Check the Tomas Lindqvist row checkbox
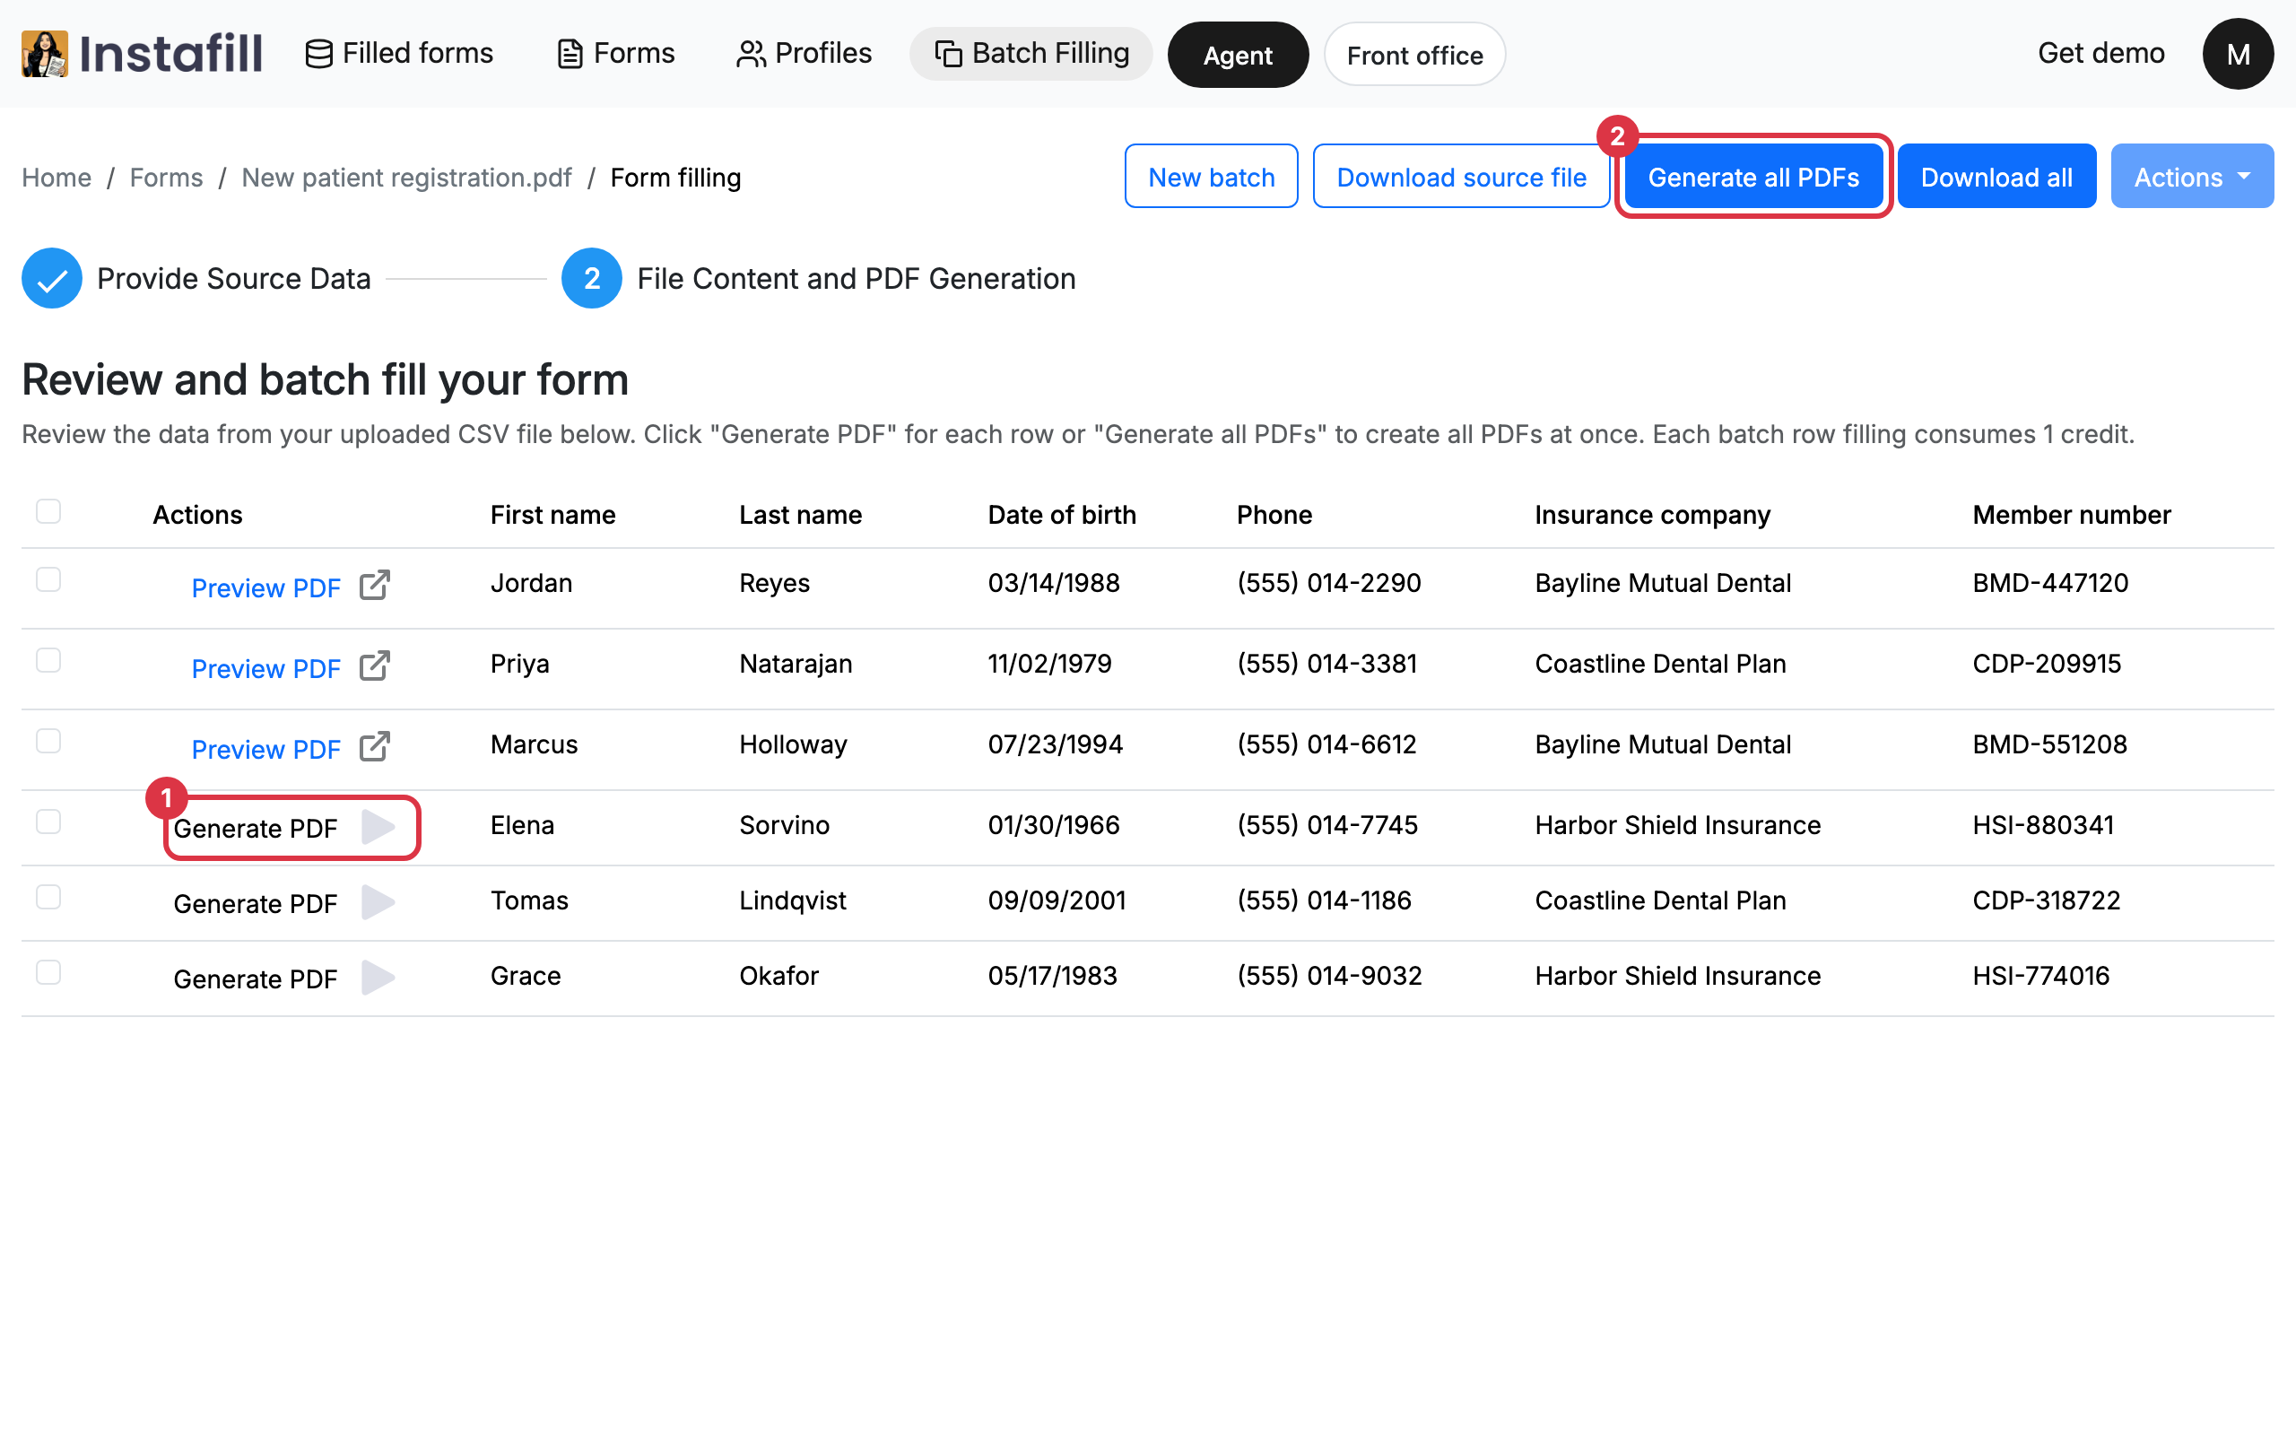 click(x=48, y=897)
